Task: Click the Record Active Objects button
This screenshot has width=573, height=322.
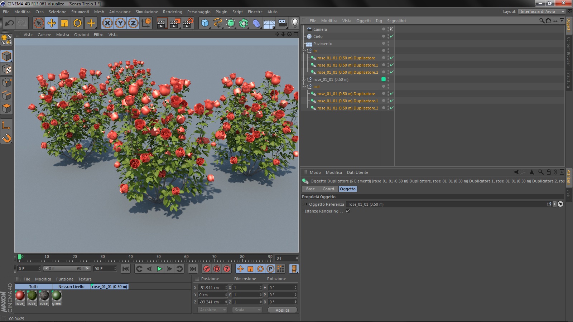Action: pyautogui.click(x=207, y=269)
